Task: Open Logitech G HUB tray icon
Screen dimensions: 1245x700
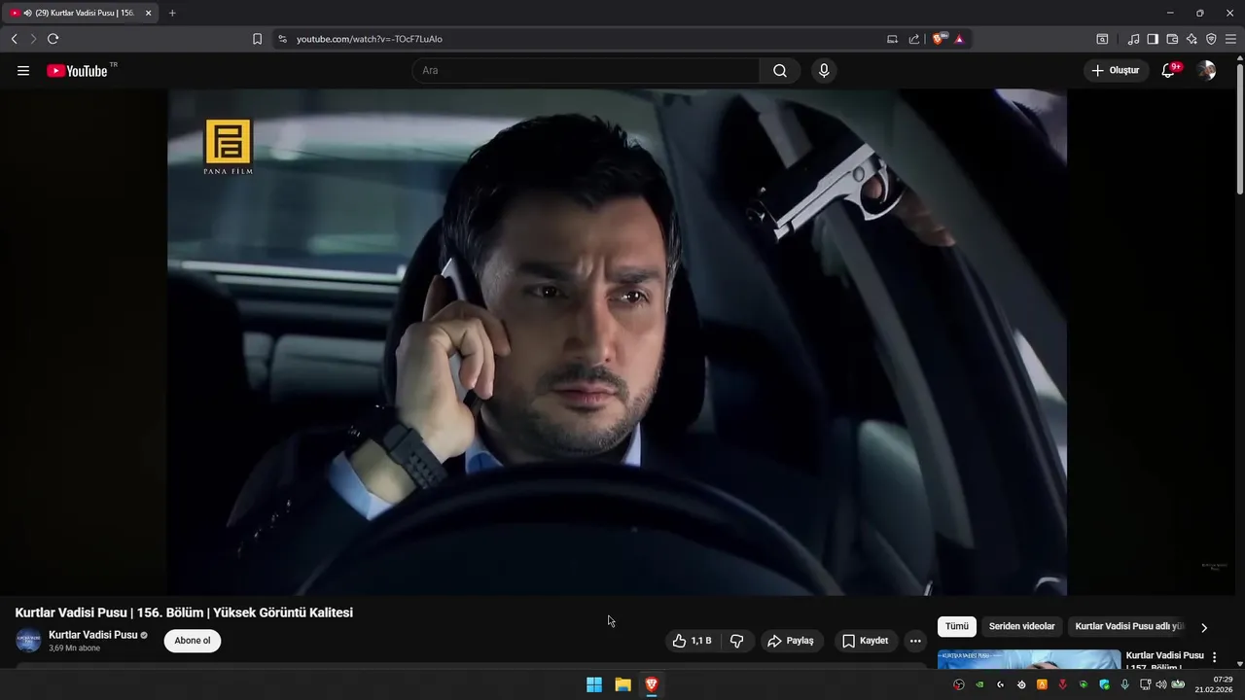Action: [x=1000, y=684]
